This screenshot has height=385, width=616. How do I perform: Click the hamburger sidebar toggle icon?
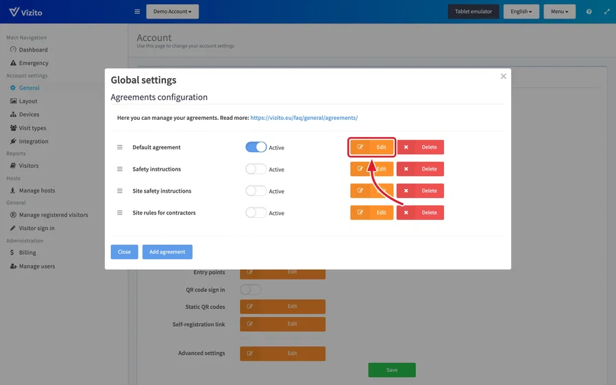click(x=137, y=12)
